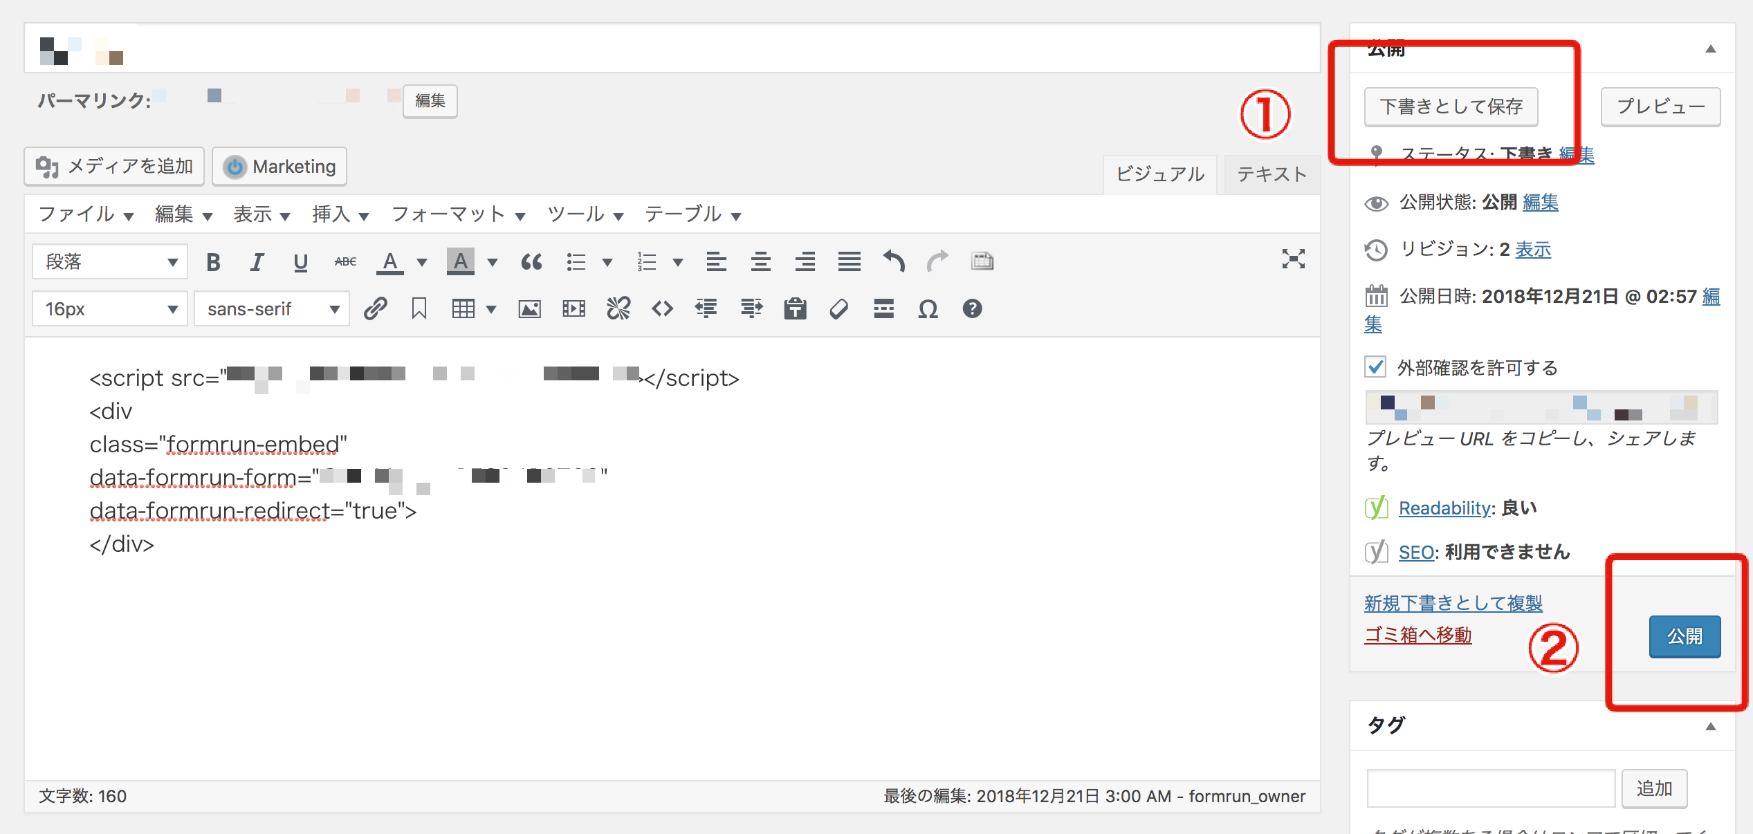Toggle underline formatting
The image size is (1753, 834).
[300, 262]
